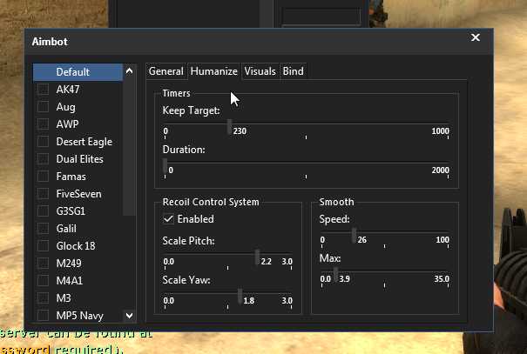This screenshot has width=527, height=354.
Task: Click the Scale Yaw slider handle
Action: pos(240,297)
